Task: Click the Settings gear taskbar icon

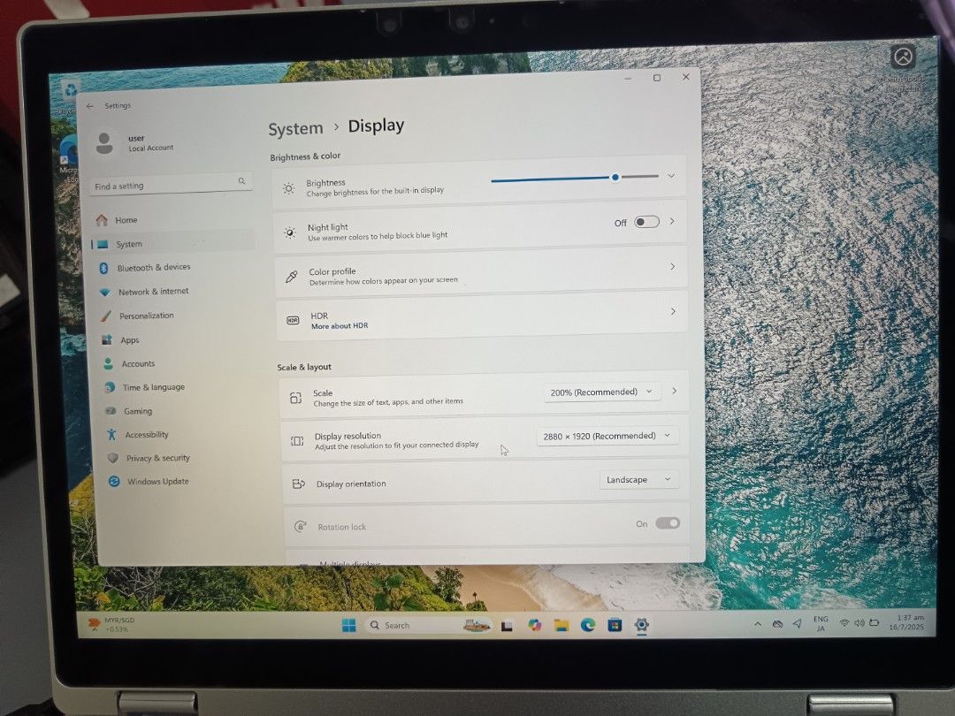Action: (641, 625)
